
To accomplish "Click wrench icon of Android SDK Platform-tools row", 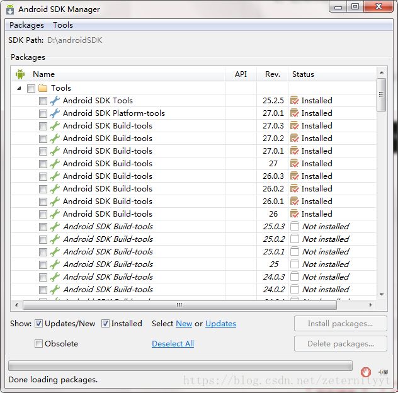I will coord(55,113).
